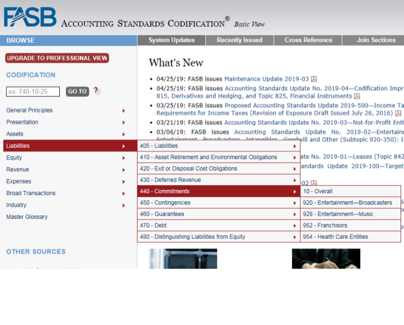Image resolution: width=404 pixels, height=325 pixels.
Task: Click Presentation in browse list
Action: click(x=22, y=122)
